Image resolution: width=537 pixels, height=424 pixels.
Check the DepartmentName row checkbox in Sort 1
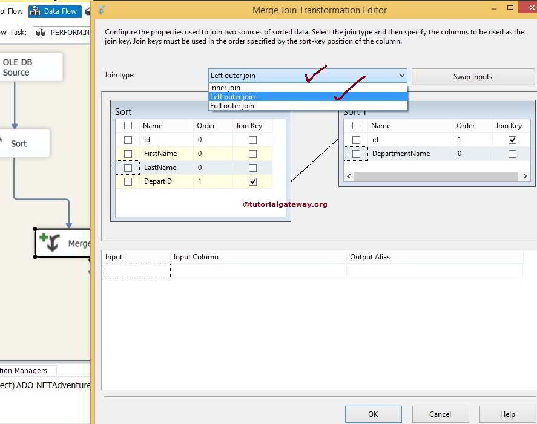pos(356,154)
